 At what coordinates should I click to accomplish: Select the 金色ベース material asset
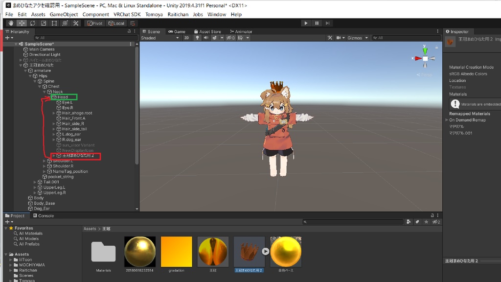click(x=286, y=255)
